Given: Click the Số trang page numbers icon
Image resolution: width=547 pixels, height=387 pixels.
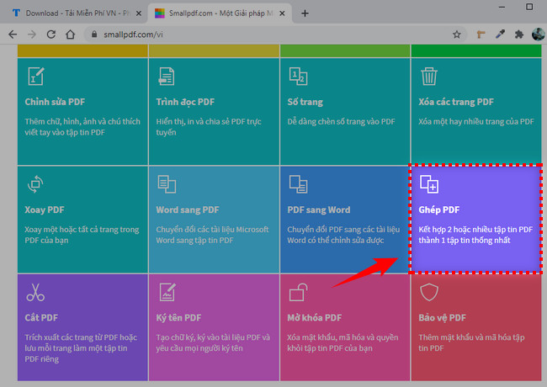Looking at the screenshot, I should (x=298, y=77).
